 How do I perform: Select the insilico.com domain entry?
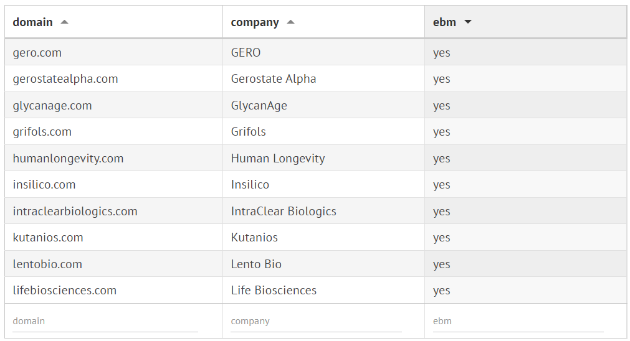tap(44, 185)
